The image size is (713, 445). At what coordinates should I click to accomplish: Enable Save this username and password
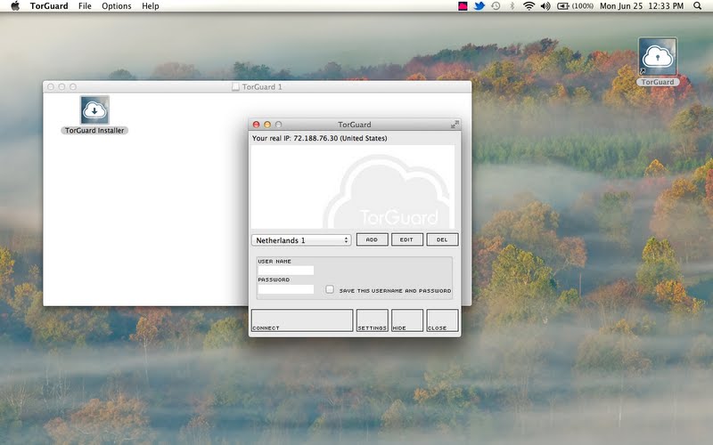click(330, 289)
